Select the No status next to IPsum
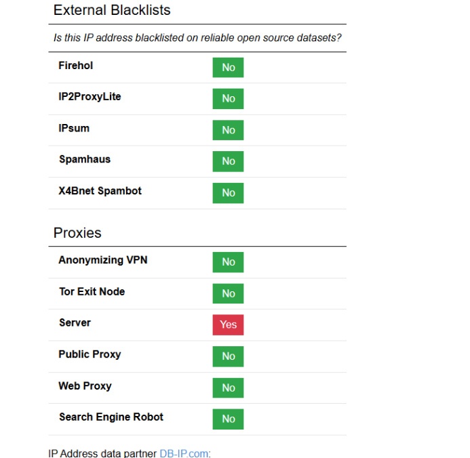This screenshot has height=458, width=470. coord(228,130)
